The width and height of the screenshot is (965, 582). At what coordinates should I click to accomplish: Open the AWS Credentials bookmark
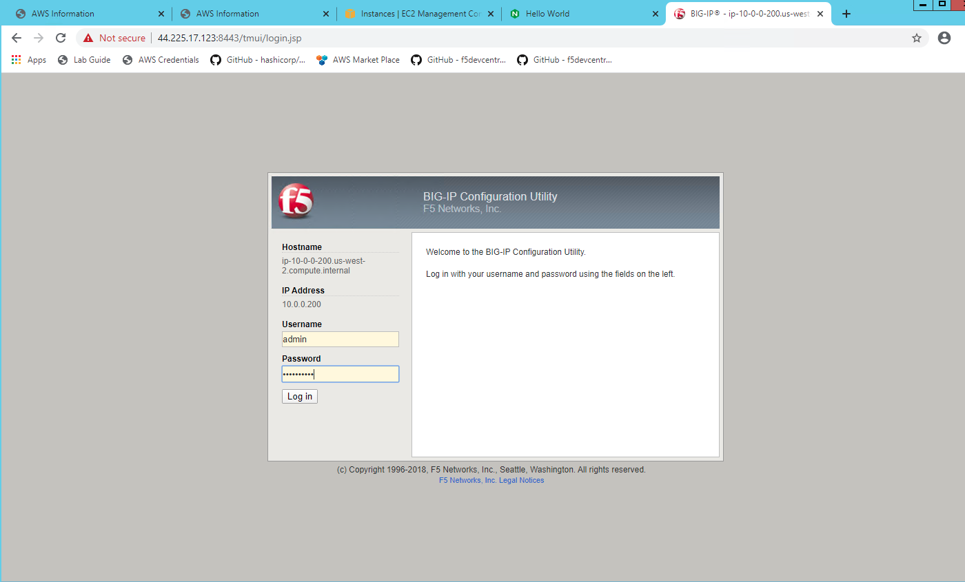coord(161,60)
